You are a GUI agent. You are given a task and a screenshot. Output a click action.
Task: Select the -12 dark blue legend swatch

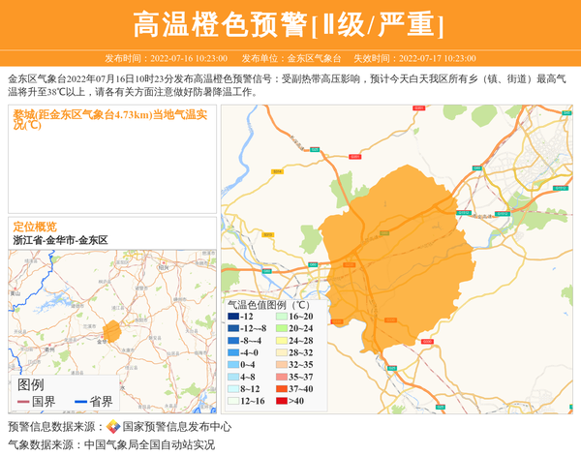[232, 317]
